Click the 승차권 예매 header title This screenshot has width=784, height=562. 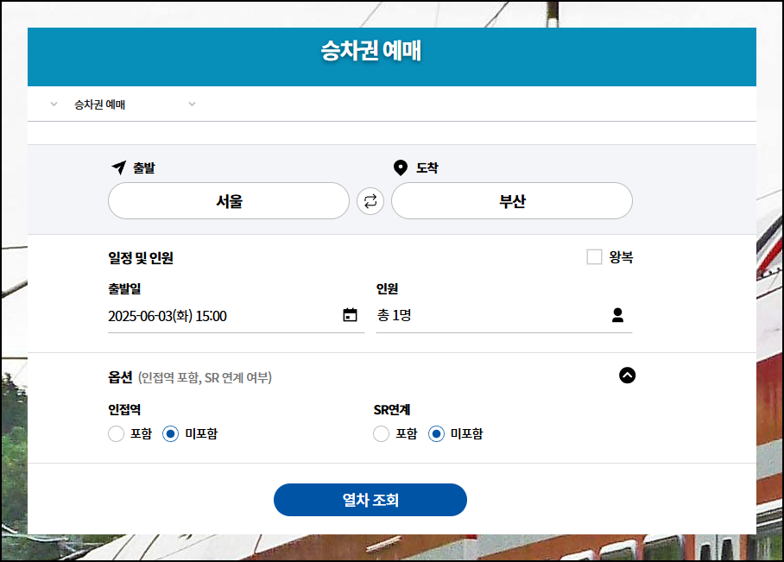[370, 50]
